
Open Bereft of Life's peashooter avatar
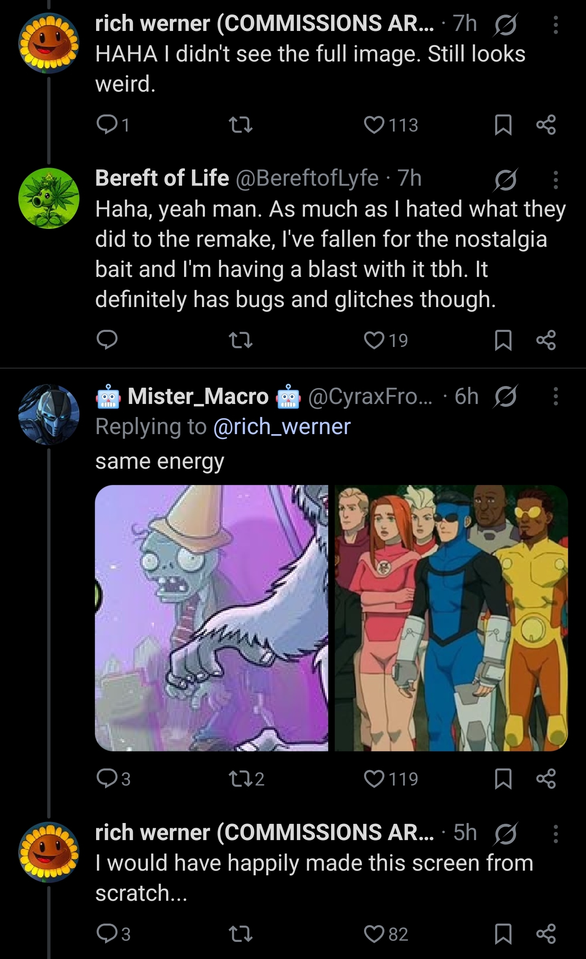coord(49,198)
